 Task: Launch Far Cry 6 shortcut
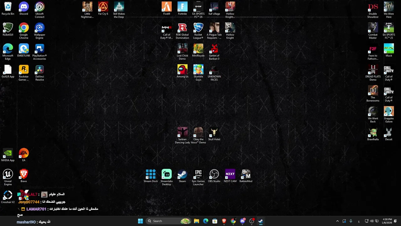point(103,8)
